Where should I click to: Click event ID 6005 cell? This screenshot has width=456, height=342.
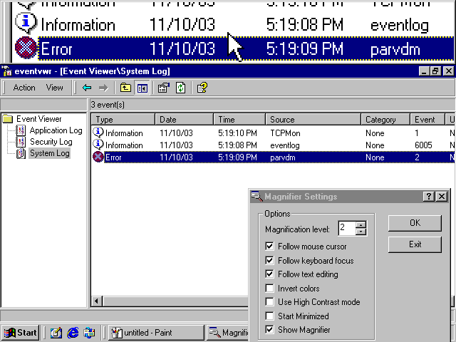pos(423,145)
